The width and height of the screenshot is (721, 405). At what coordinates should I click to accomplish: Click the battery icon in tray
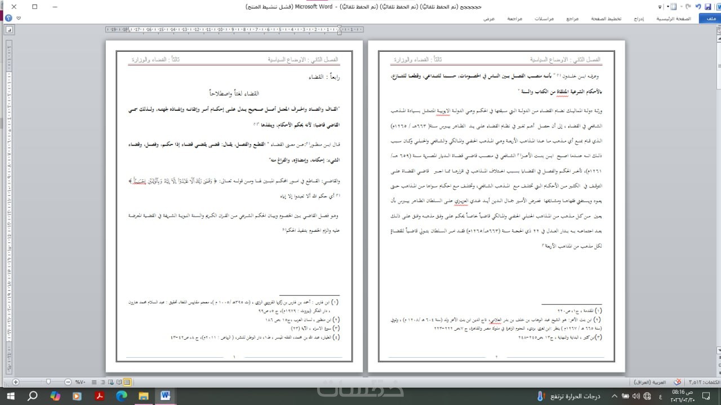click(x=625, y=396)
